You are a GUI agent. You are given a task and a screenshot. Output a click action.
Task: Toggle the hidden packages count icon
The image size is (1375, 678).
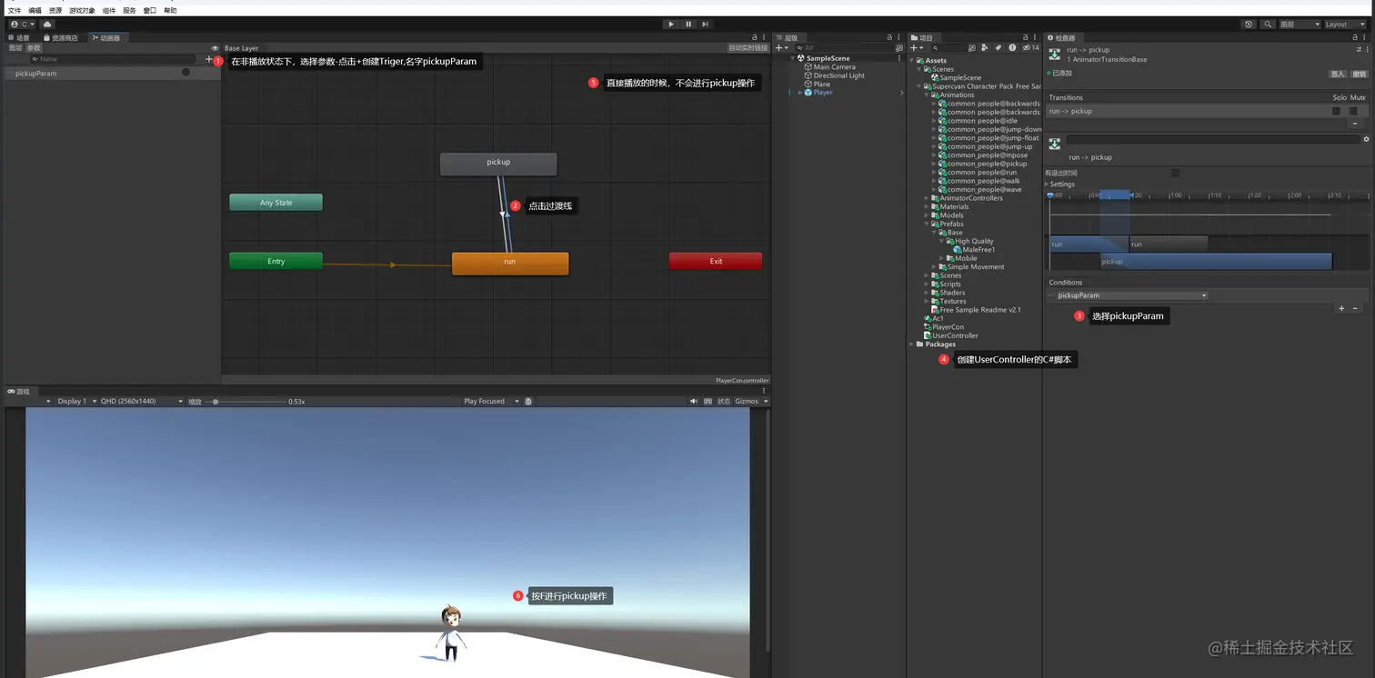1030,48
